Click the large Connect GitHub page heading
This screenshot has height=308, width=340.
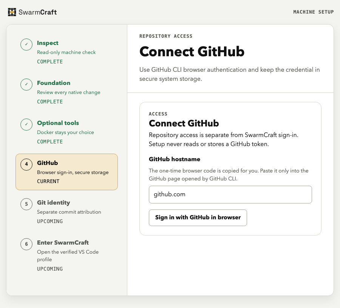pos(192,52)
